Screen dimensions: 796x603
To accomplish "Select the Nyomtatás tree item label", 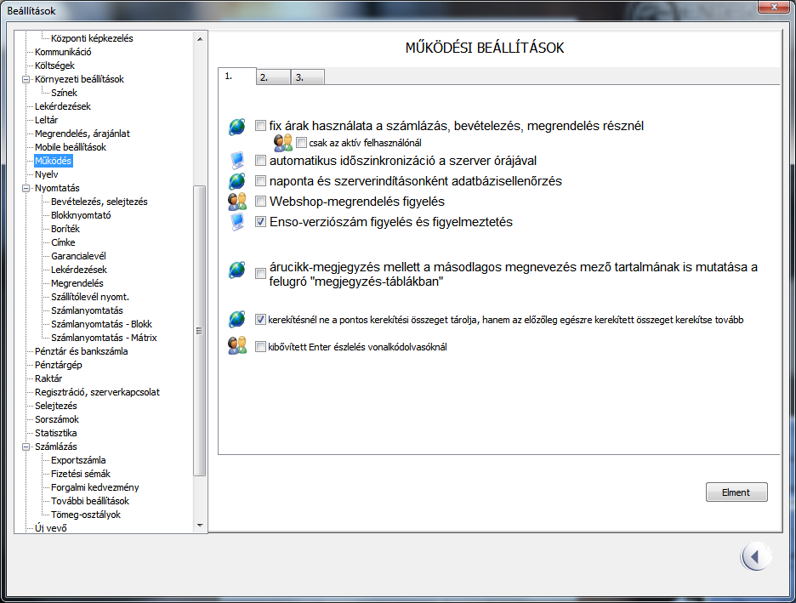I will coord(57,188).
